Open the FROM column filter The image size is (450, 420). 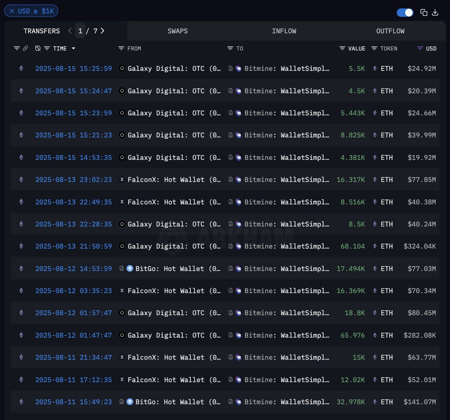click(121, 48)
